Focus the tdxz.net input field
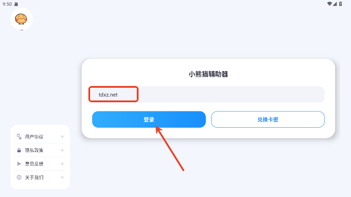This screenshot has width=351, height=197. tap(208, 94)
